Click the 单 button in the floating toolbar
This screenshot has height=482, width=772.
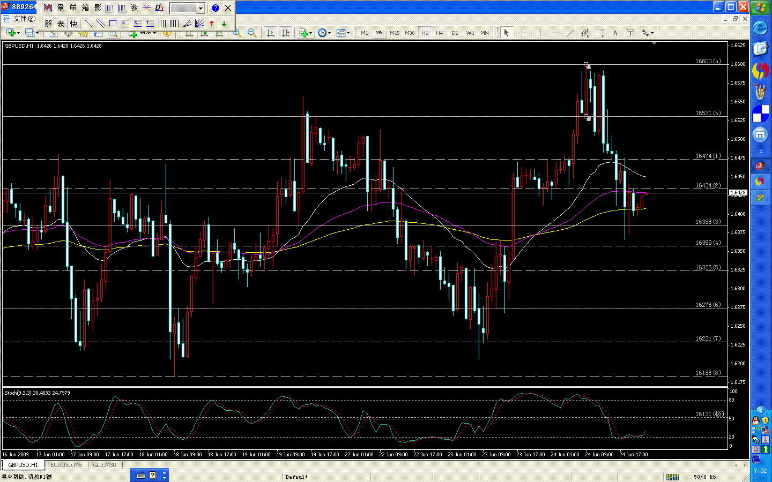(x=73, y=8)
